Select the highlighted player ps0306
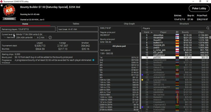This screenshot has height=112, width=211. tap(175, 58)
